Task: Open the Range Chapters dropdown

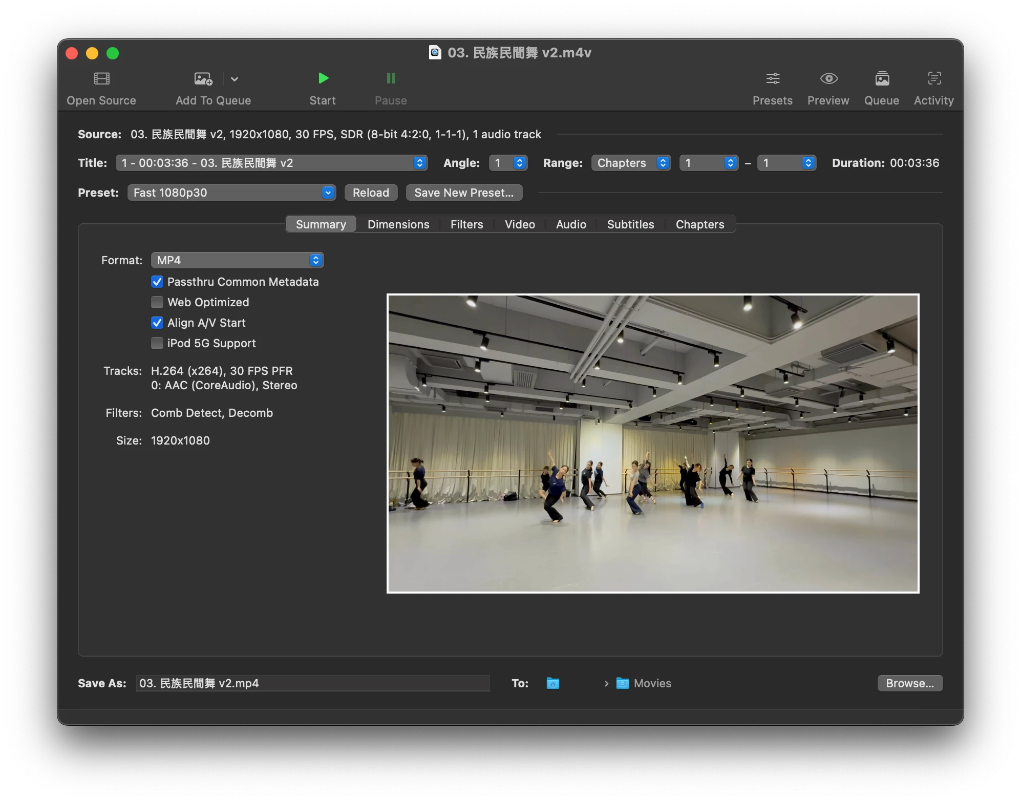Action: click(631, 163)
